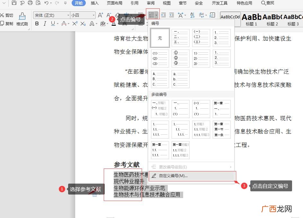Click the Format Painter brush icon
The width and height of the screenshot is (303, 218).
pyautogui.click(x=22, y=16)
